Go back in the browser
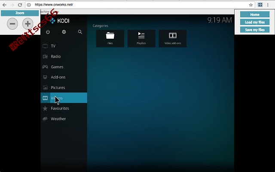Viewport: 275px width, 172px height. pos(4,5)
